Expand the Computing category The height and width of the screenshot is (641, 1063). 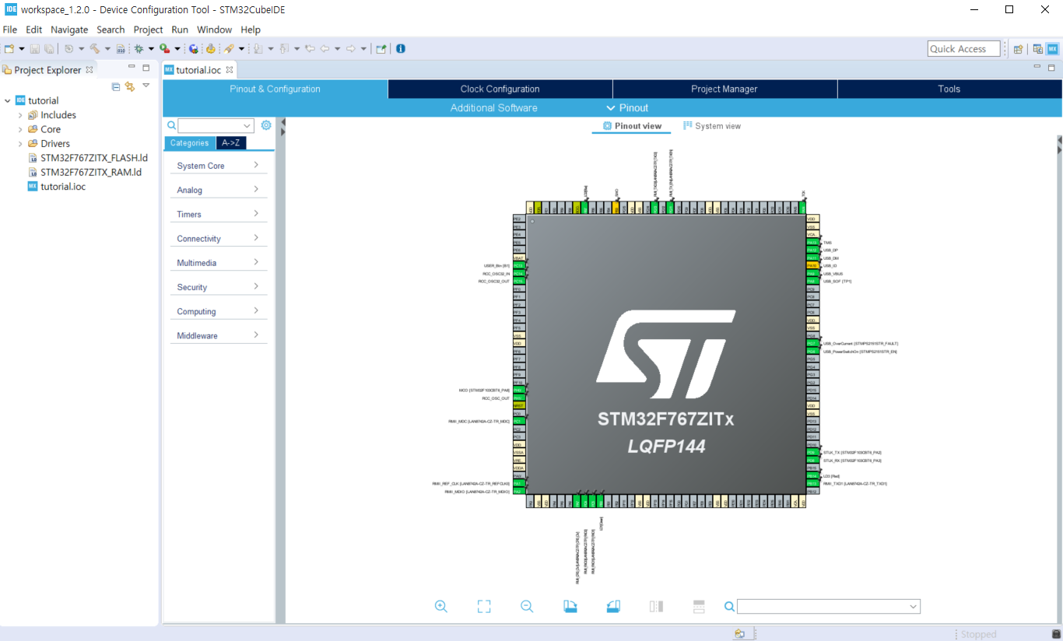[x=219, y=311]
